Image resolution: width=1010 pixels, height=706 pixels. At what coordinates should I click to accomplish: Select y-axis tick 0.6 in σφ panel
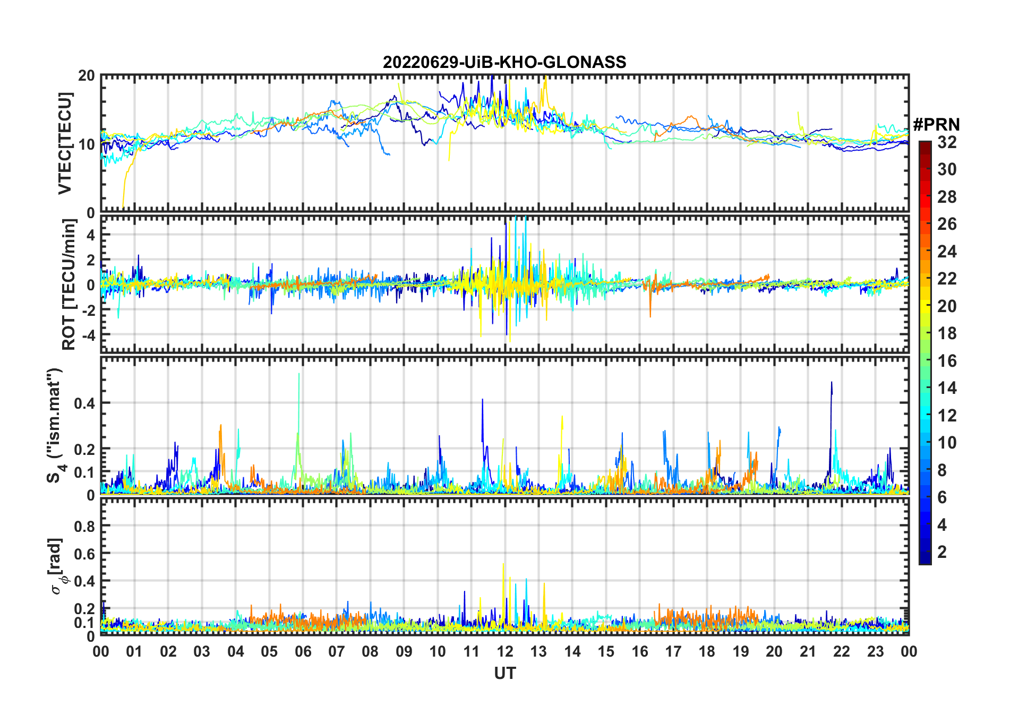(x=84, y=554)
